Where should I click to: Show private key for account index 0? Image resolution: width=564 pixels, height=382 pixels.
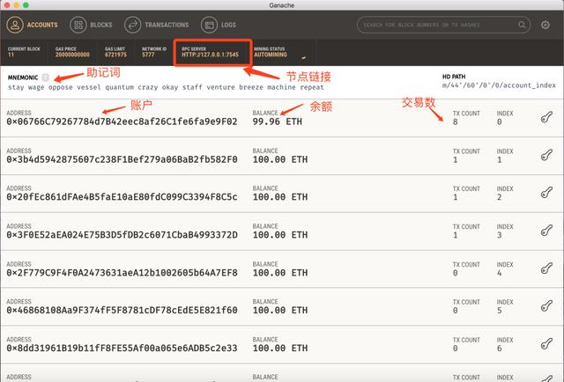(546, 117)
